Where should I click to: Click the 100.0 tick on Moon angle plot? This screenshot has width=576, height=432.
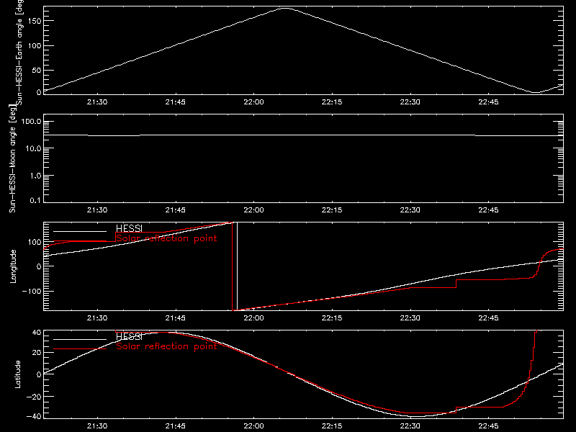coord(32,122)
